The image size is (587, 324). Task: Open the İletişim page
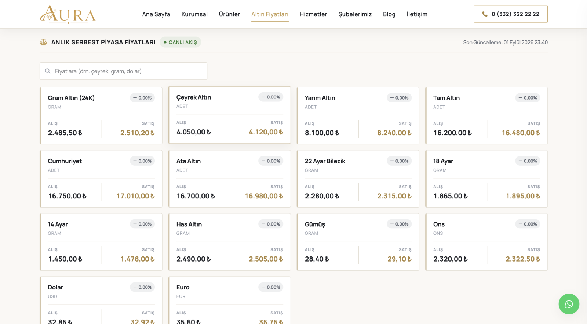coord(417,14)
